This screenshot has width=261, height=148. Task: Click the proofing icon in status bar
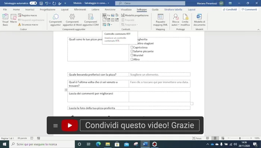tap(32, 138)
